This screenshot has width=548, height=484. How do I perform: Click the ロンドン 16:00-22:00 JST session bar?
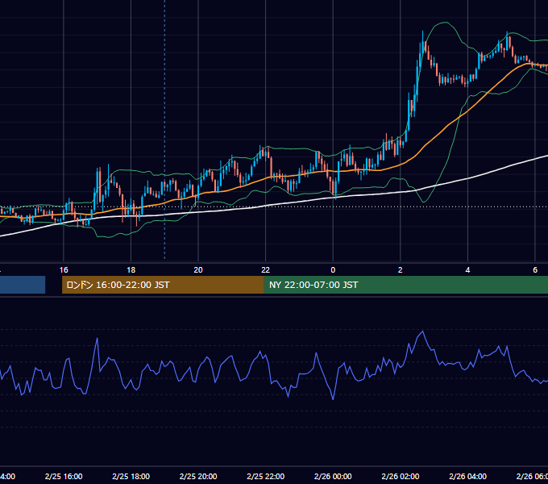(163, 285)
